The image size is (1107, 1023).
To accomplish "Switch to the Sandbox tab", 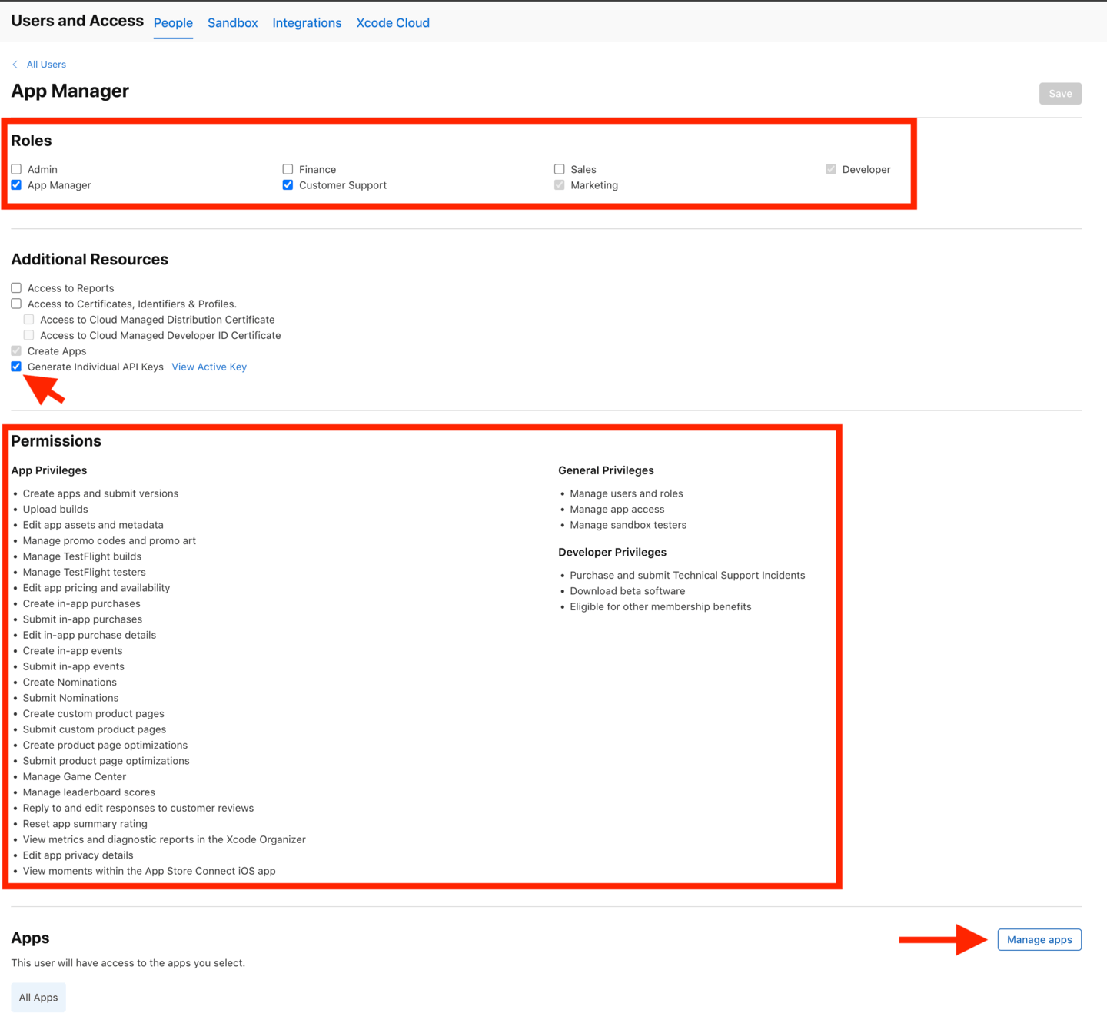I will 232,23.
